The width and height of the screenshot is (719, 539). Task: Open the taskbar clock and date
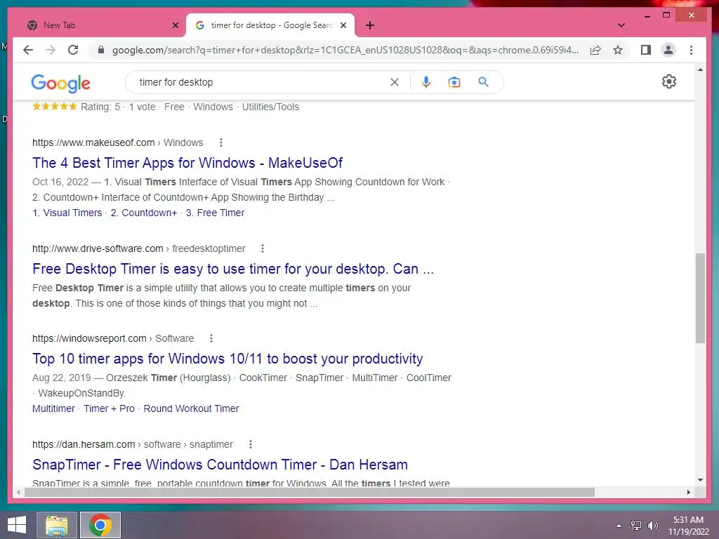coord(688,525)
